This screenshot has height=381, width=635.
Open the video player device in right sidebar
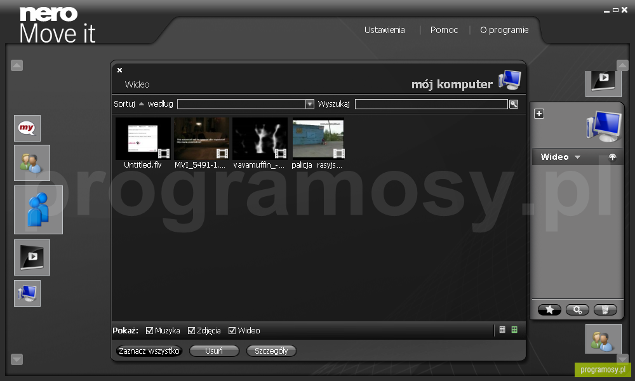pyautogui.click(x=603, y=83)
